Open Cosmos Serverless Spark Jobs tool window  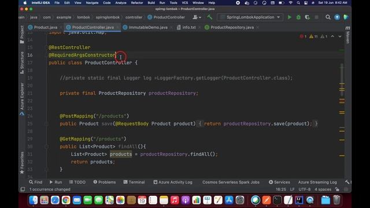click(231, 183)
